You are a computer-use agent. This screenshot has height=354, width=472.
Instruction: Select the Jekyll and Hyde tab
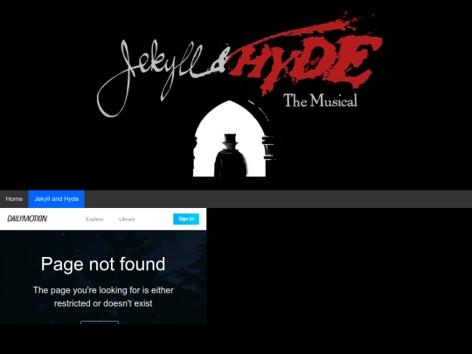[56, 199]
